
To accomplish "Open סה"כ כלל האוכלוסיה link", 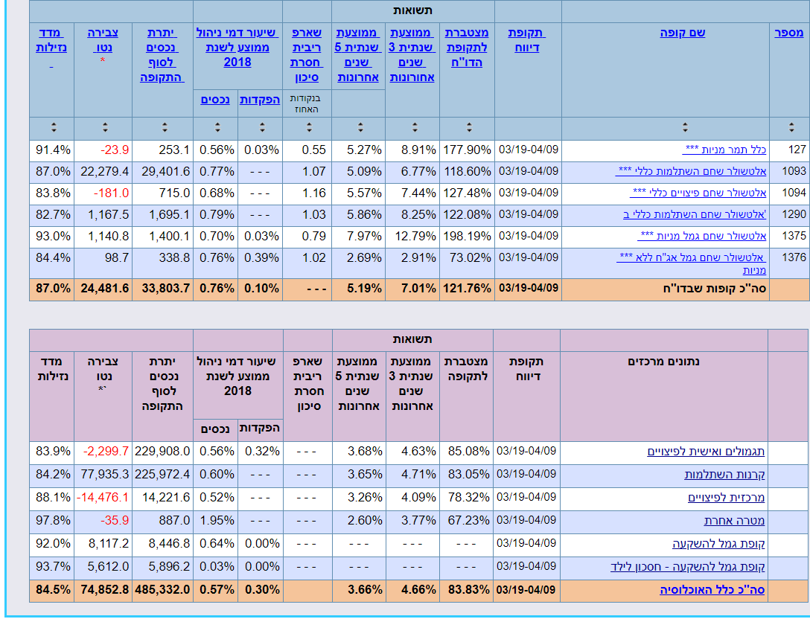I will (712, 589).
